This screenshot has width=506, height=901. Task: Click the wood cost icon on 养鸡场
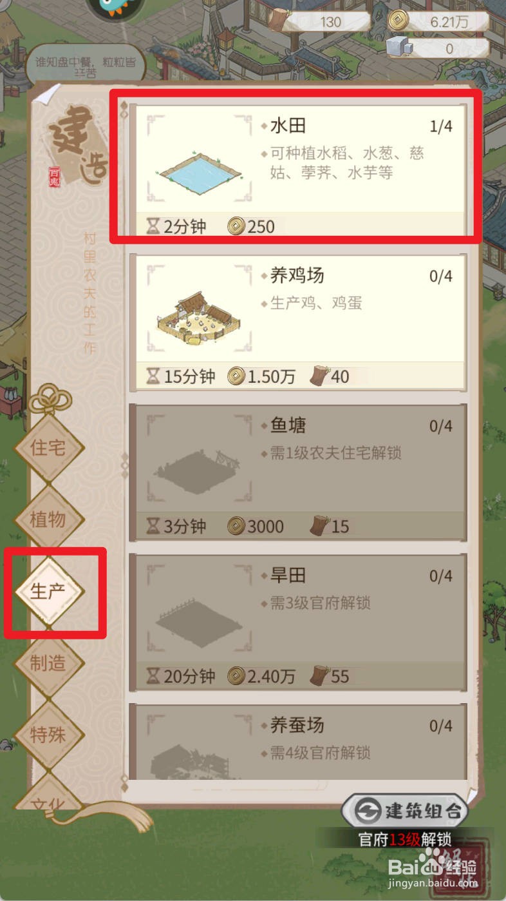318,376
